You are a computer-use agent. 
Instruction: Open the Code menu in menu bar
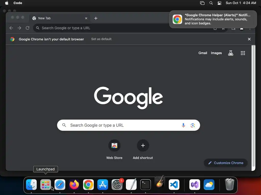coord(18,3)
